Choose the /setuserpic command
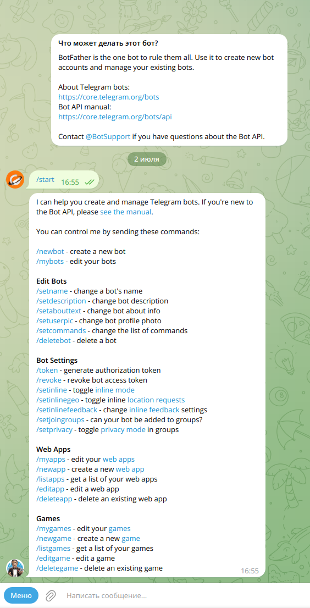 pos(57,320)
